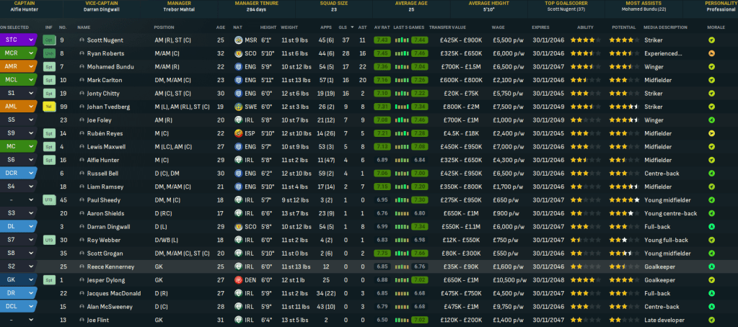The width and height of the screenshot is (738, 327).
Task: Click the U19 badge beside Paul Sheedy
Action: (x=49, y=200)
